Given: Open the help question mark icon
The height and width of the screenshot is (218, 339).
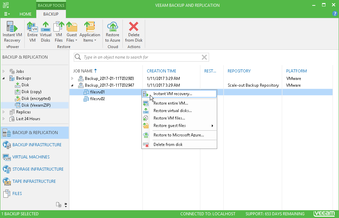Looking at the screenshot, I should [335, 14].
